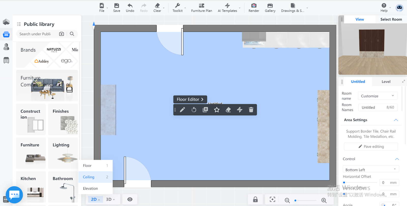The height and width of the screenshot is (206, 407).
Task: Click the Horizontal Offset slider
Action: click(x=360, y=183)
